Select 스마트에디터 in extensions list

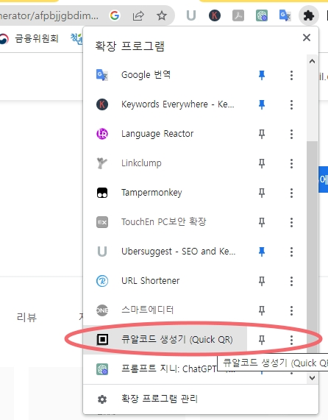(165, 310)
